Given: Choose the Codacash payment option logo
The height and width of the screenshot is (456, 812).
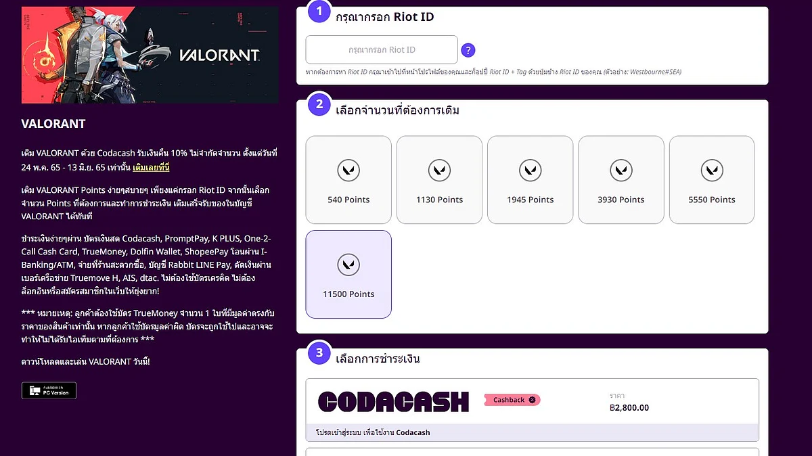Looking at the screenshot, I should click(x=394, y=402).
